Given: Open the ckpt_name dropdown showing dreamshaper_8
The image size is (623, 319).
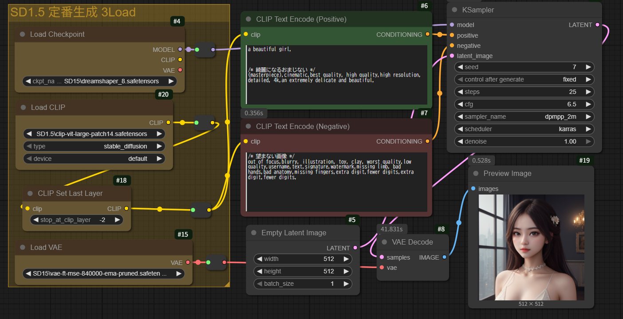Looking at the screenshot, I should [99, 82].
